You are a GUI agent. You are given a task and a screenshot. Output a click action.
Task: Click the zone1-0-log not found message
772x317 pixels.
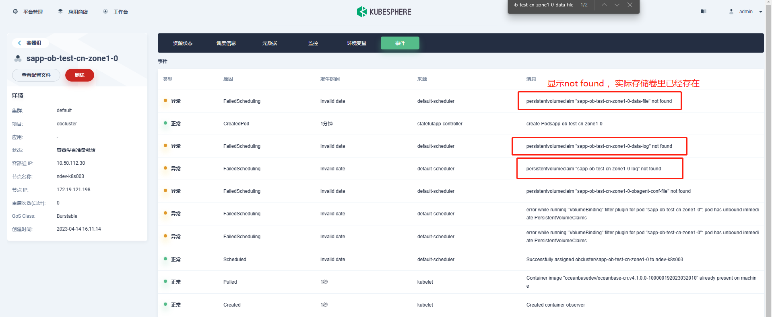pos(594,169)
